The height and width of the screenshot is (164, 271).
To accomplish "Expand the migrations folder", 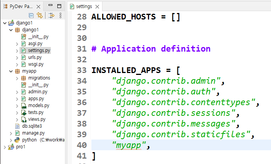I will 17,78.
